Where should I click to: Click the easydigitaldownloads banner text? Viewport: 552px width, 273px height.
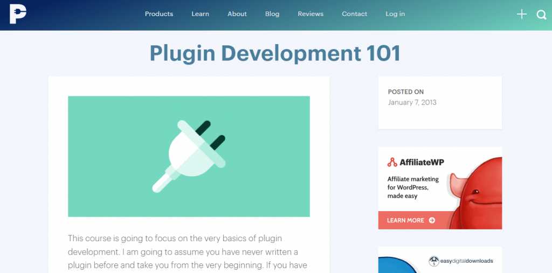tap(466, 261)
